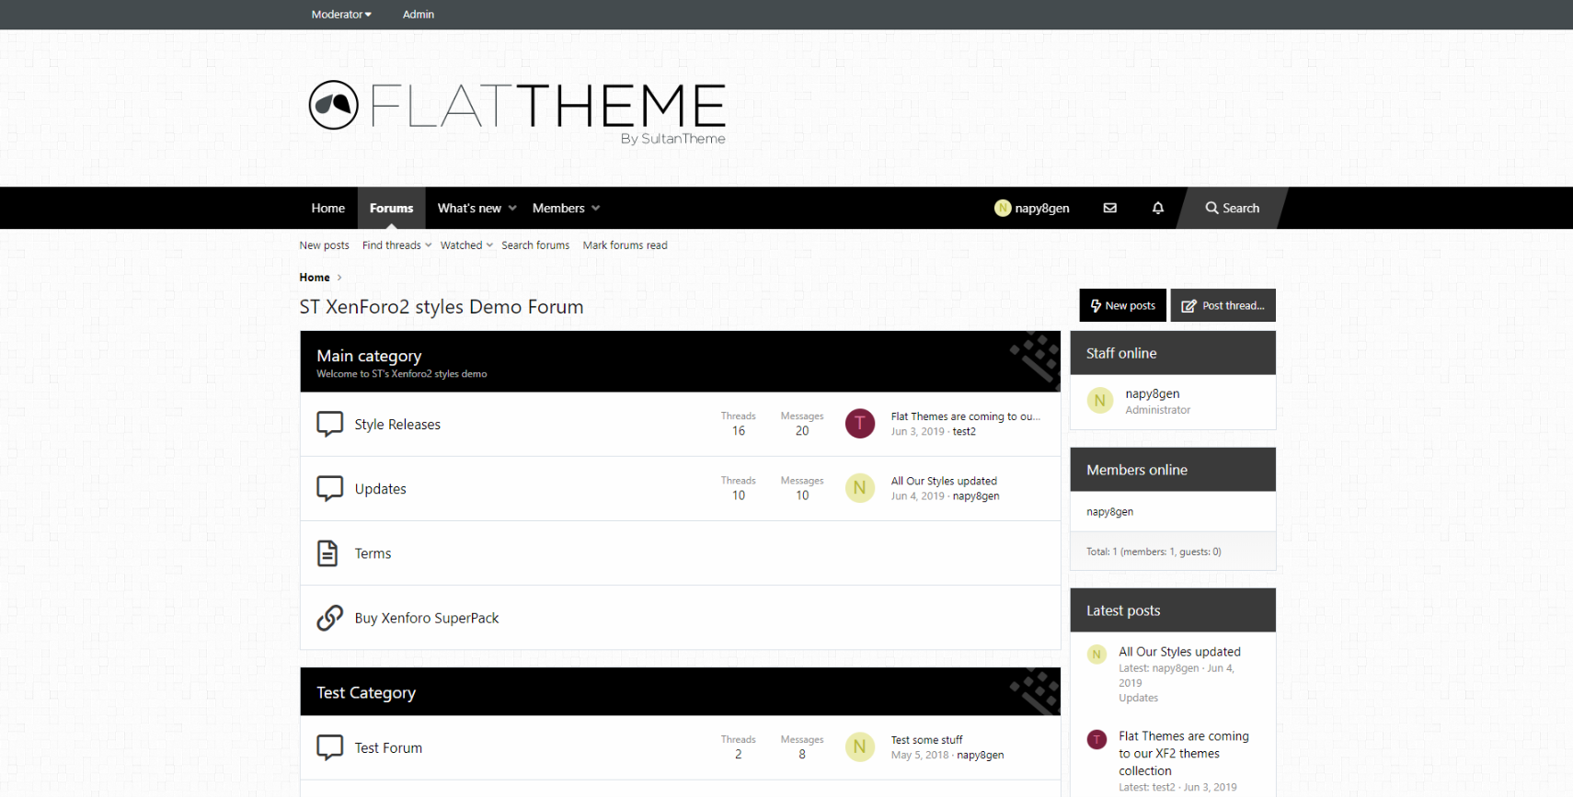Open the alerts bell icon
The height and width of the screenshot is (797, 1573).
[x=1158, y=208]
